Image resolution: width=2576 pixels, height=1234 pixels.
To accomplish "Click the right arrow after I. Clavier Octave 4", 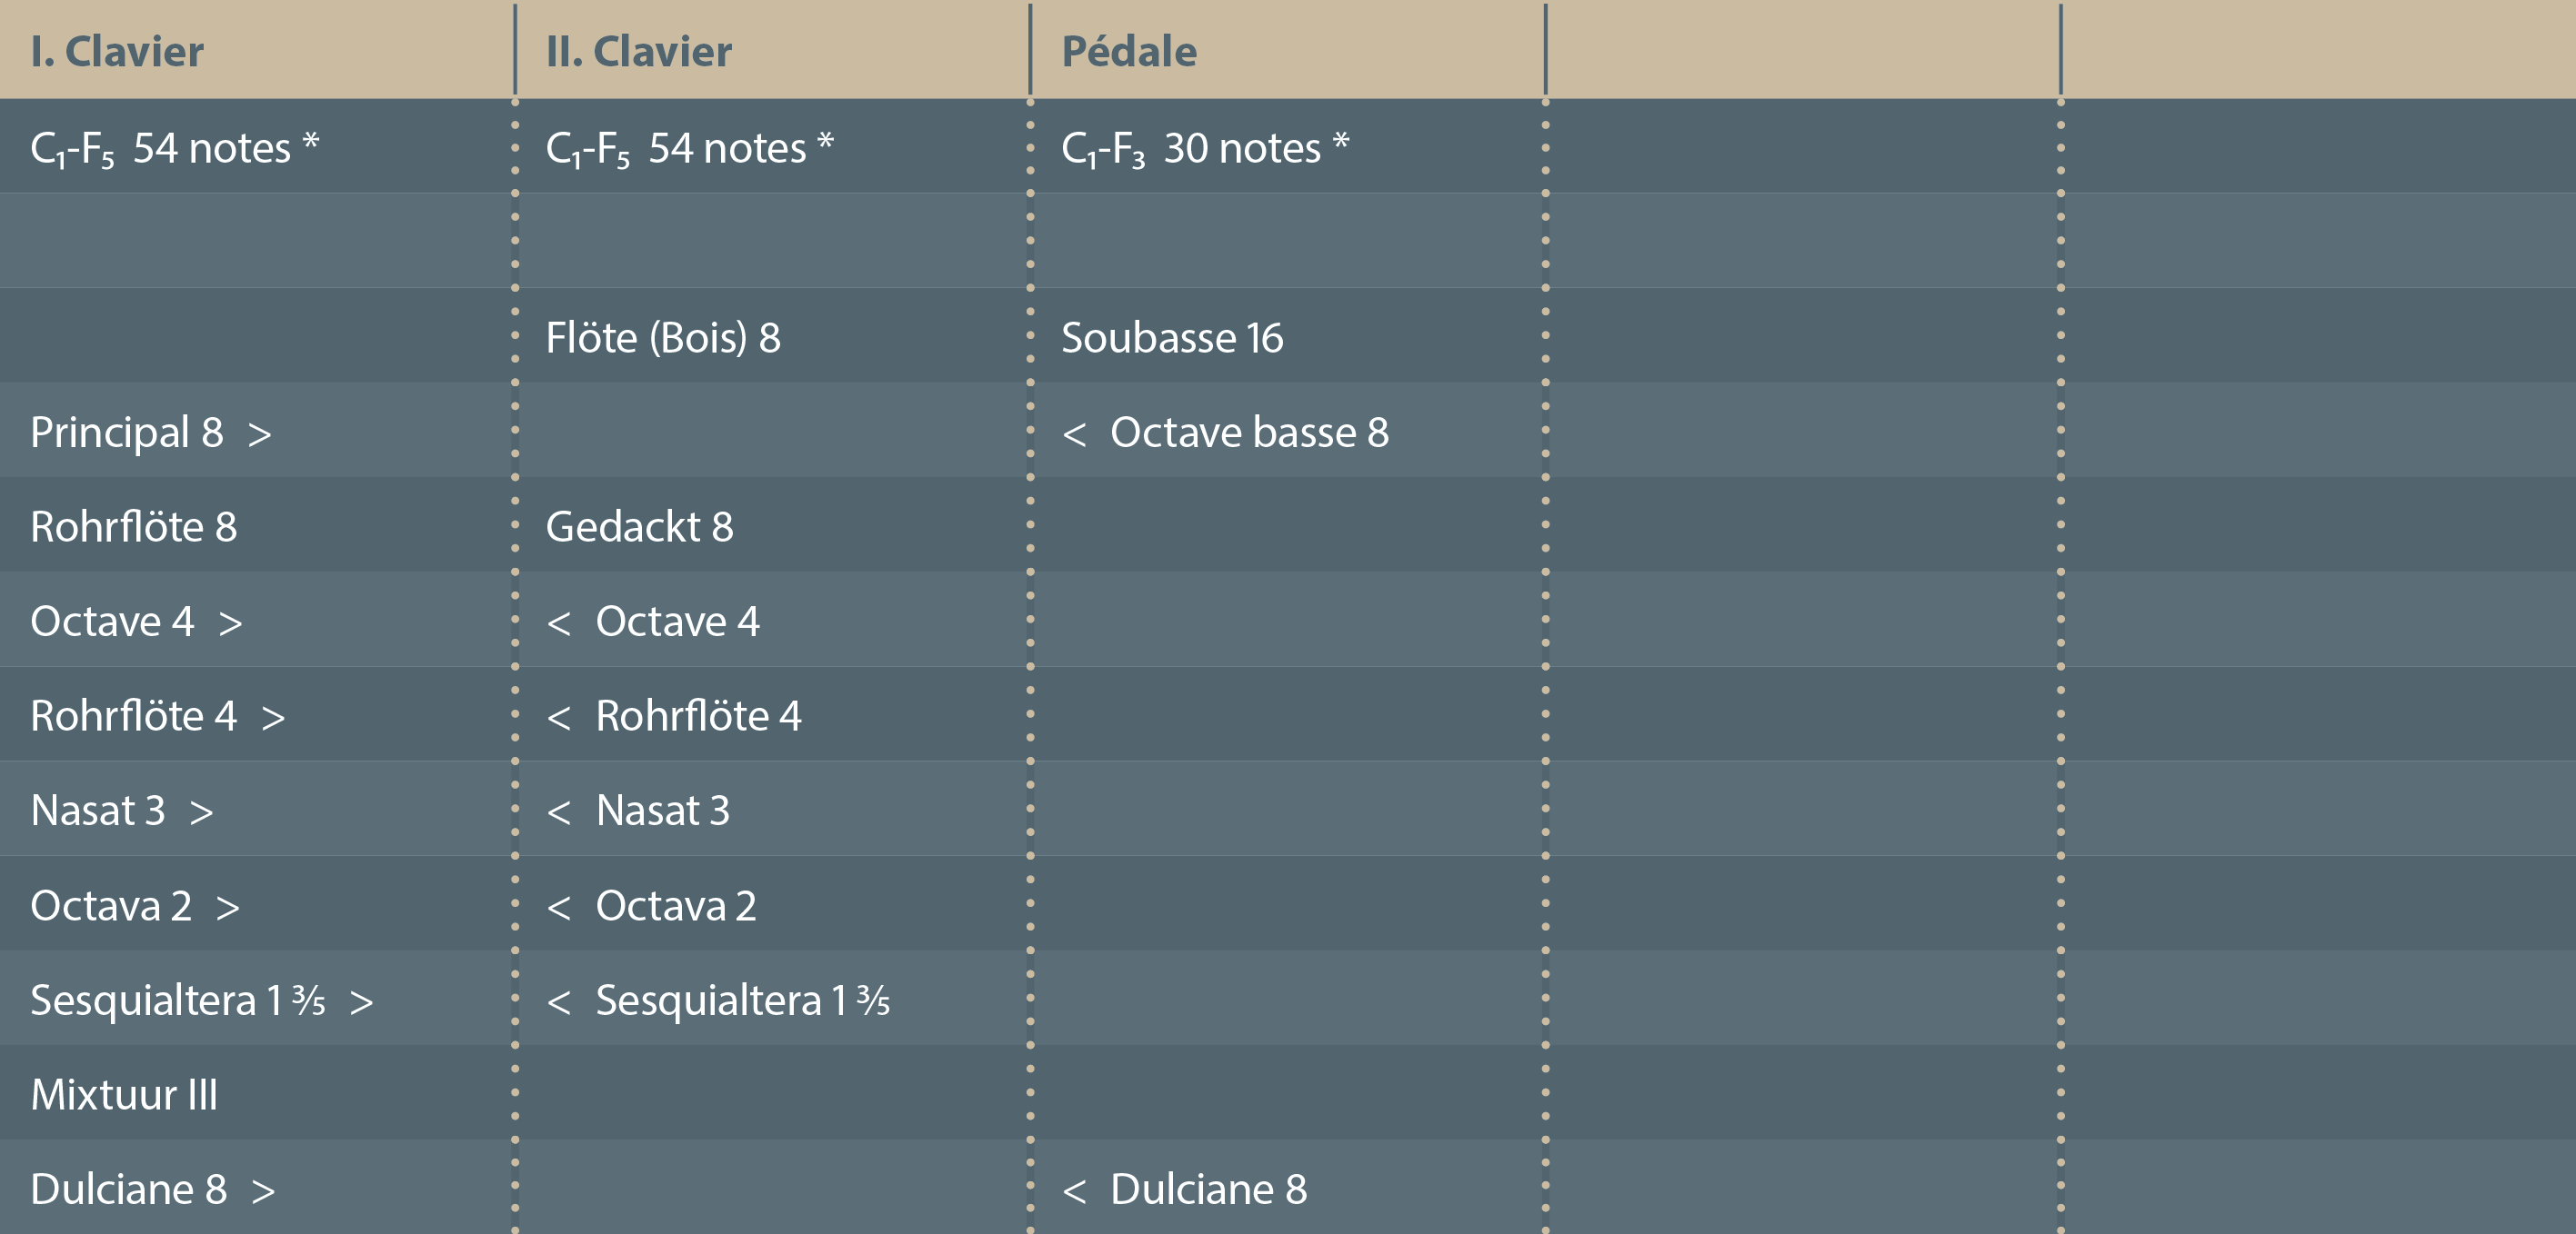I will point(231,623).
